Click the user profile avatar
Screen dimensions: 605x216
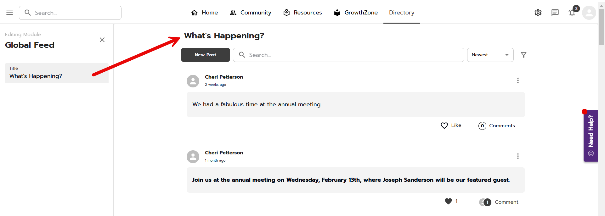[x=589, y=13]
